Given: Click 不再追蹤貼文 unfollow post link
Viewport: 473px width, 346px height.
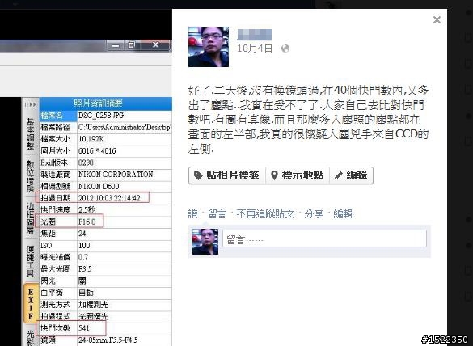Looking at the screenshot, I should (x=265, y=214).
